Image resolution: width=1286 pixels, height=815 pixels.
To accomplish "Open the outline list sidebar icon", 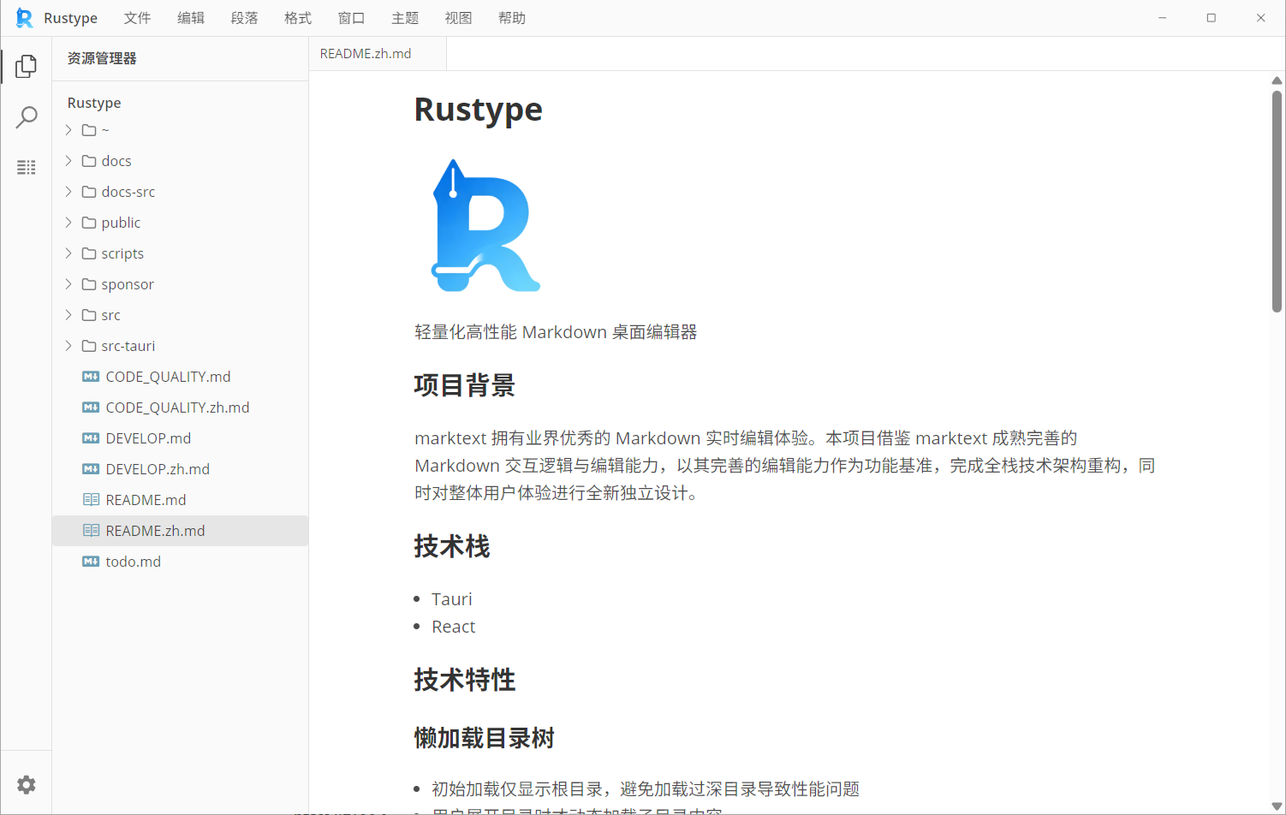I will pos(27,167).
